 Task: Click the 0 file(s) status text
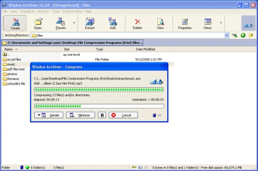pos(59,168)
